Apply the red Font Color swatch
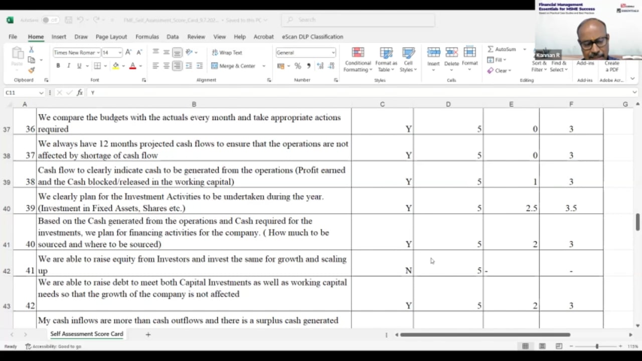 [x=132, y=66]
